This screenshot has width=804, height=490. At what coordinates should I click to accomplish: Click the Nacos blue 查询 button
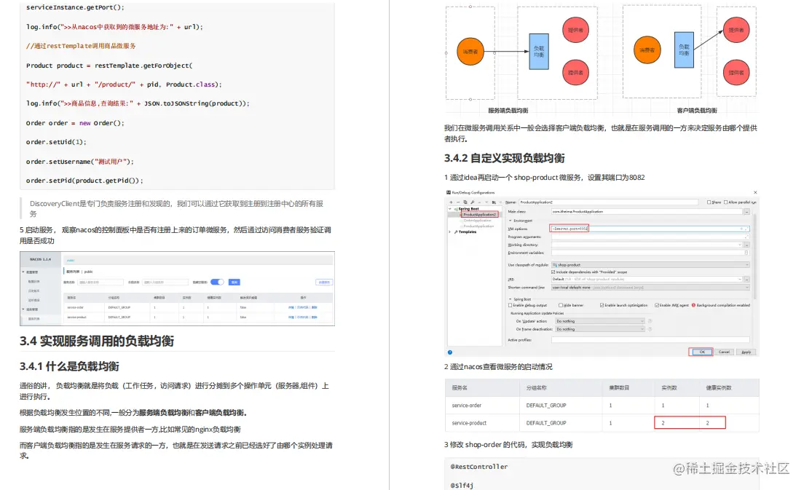click(x=234, y=282)
